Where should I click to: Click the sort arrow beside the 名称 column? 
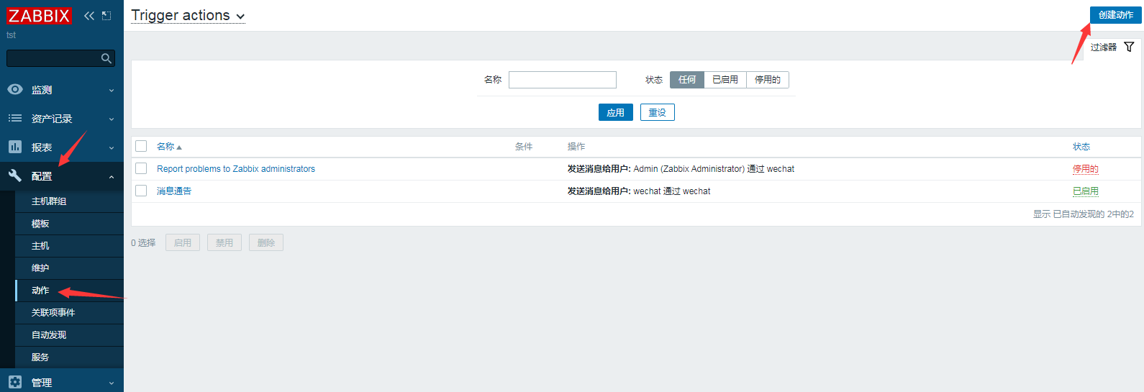(x=179, y=147)
